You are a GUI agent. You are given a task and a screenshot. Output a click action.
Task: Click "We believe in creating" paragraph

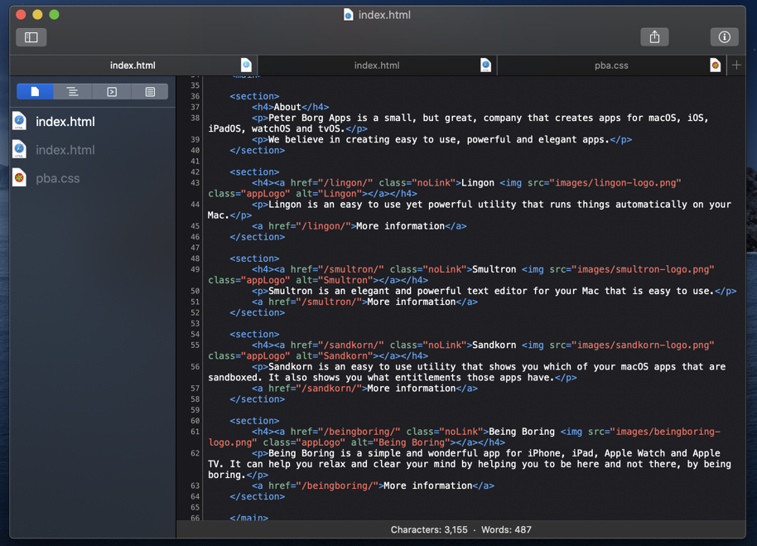438,139
